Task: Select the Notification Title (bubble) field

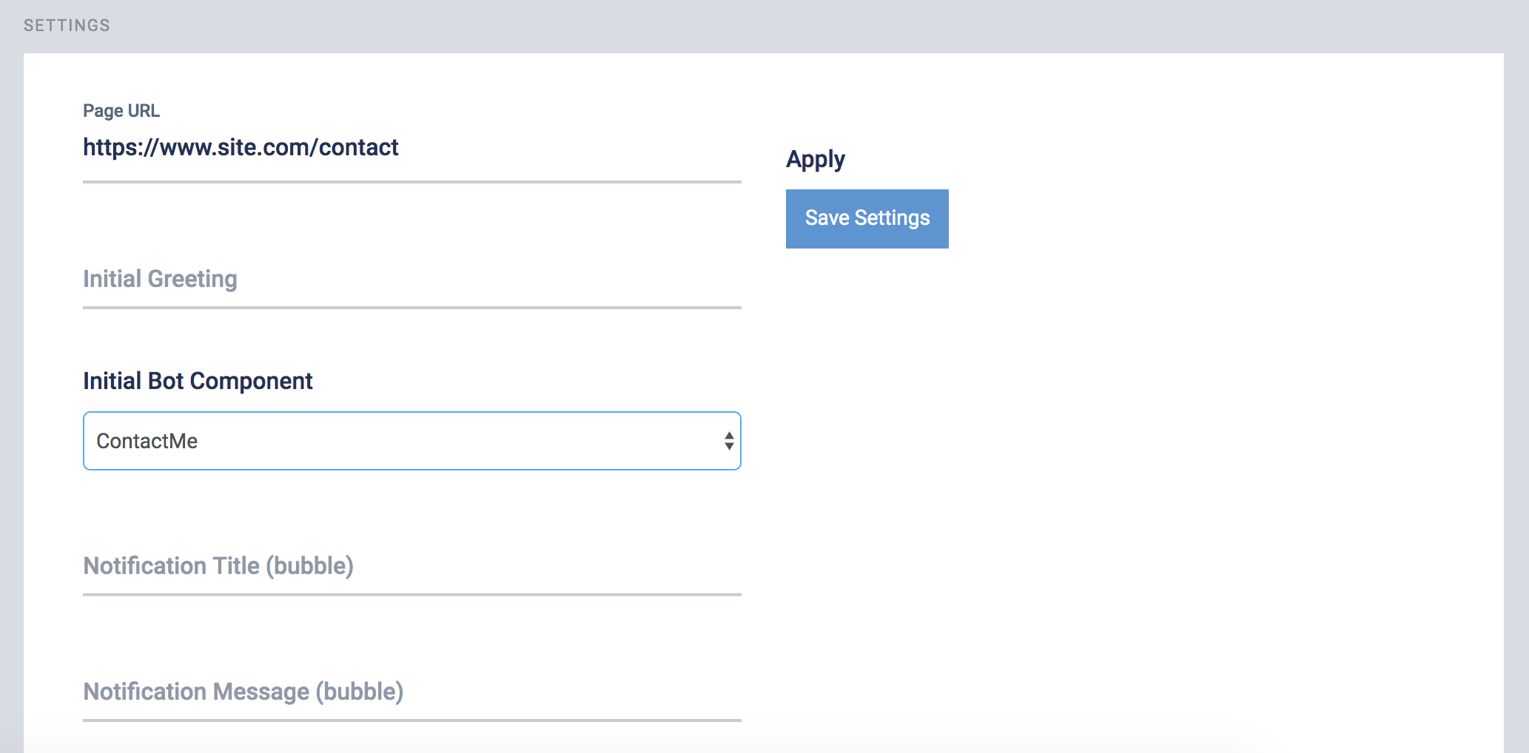Action: (x=412, y=567)
